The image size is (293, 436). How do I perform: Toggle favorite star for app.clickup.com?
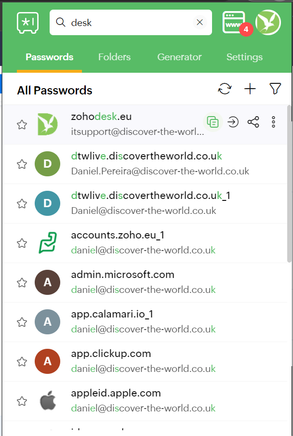22,362
